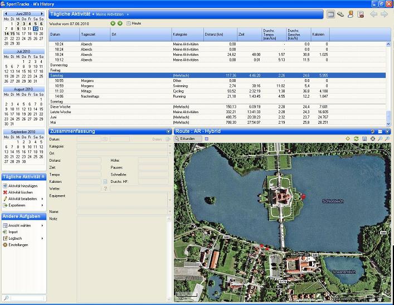Screen dimensions: 394x305
Task: Open Einstellungen in Andere Aufgaben
Action: pyautogui.click(x=18, y=245)
